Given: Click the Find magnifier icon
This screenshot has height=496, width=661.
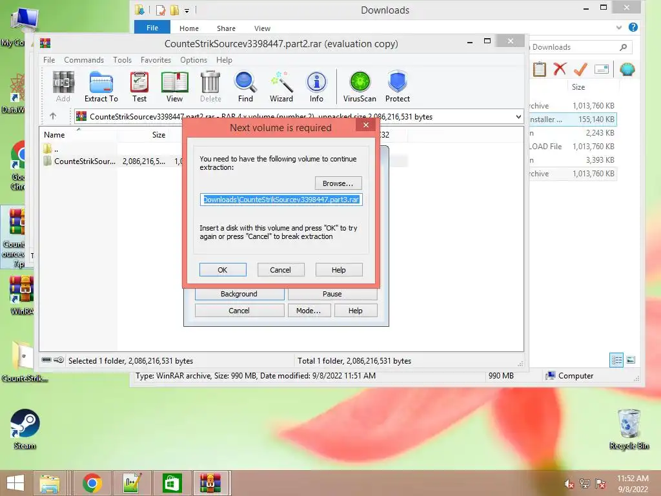Looking at the screenshot, I should 245,87.
